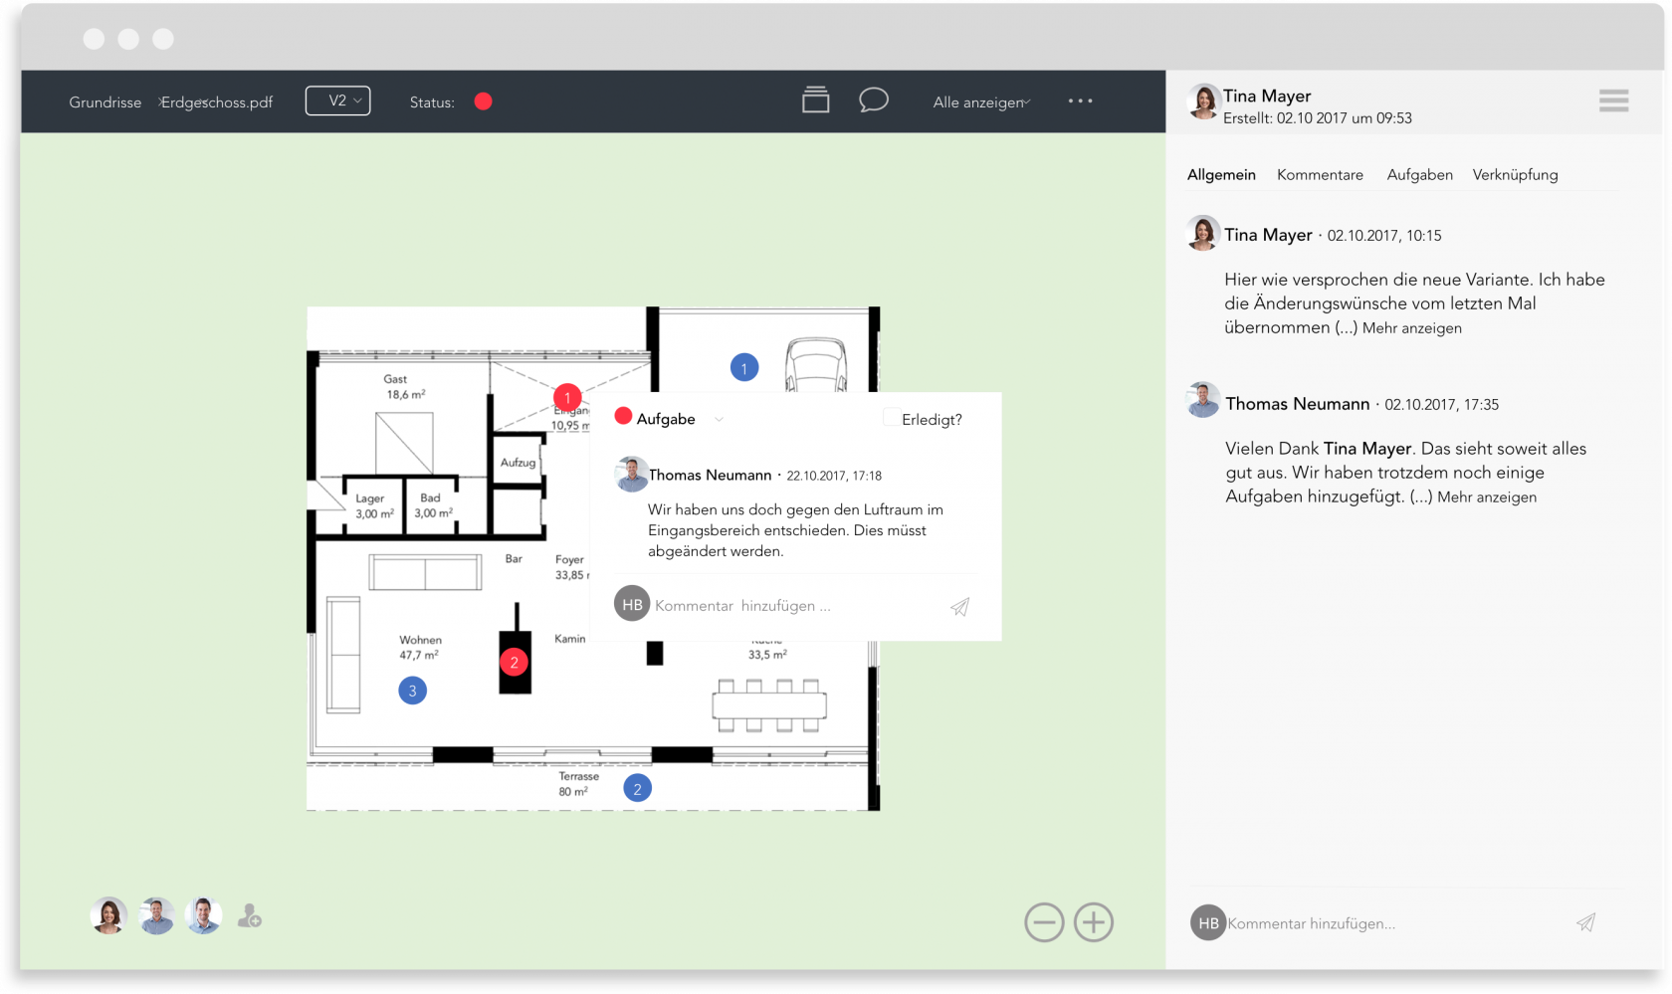Viewport: 1672px width, 994px height.
Task: Click the Erstellt: 02.10 2017 um 09:53 text
Action: pos(1318,118)
